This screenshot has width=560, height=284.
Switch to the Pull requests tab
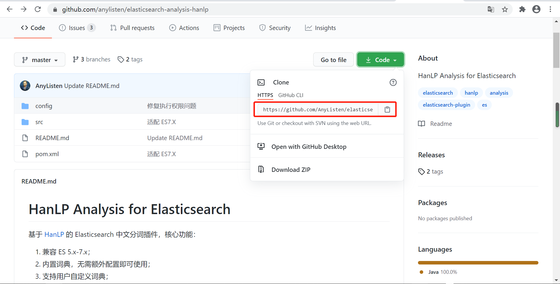pyautogui.click(x=132, y=28)
